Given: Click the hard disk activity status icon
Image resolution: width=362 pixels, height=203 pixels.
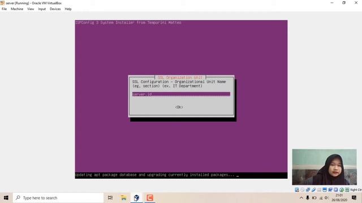Looking at the screenshot, I should [297, 189].
